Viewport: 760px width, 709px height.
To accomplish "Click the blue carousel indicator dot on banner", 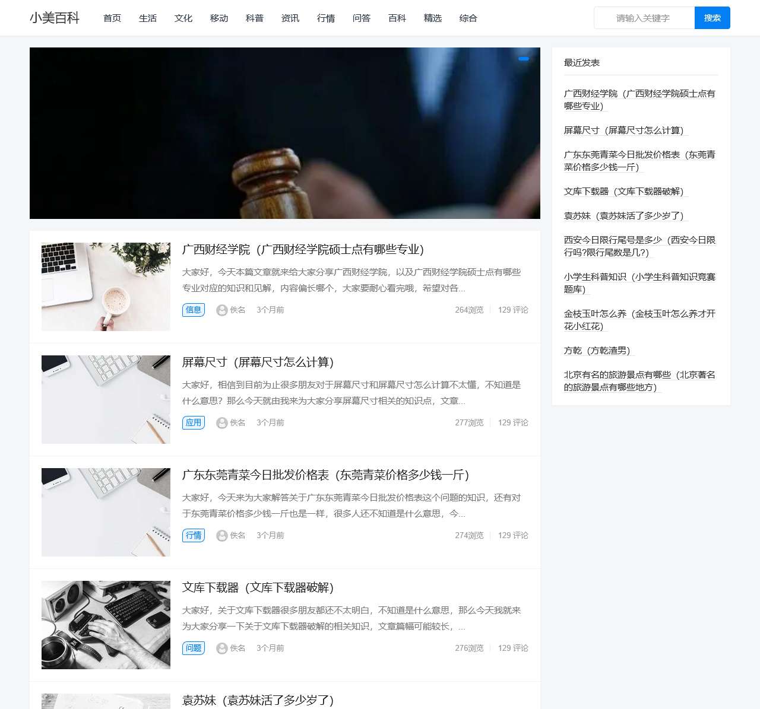I will (524, 59).
